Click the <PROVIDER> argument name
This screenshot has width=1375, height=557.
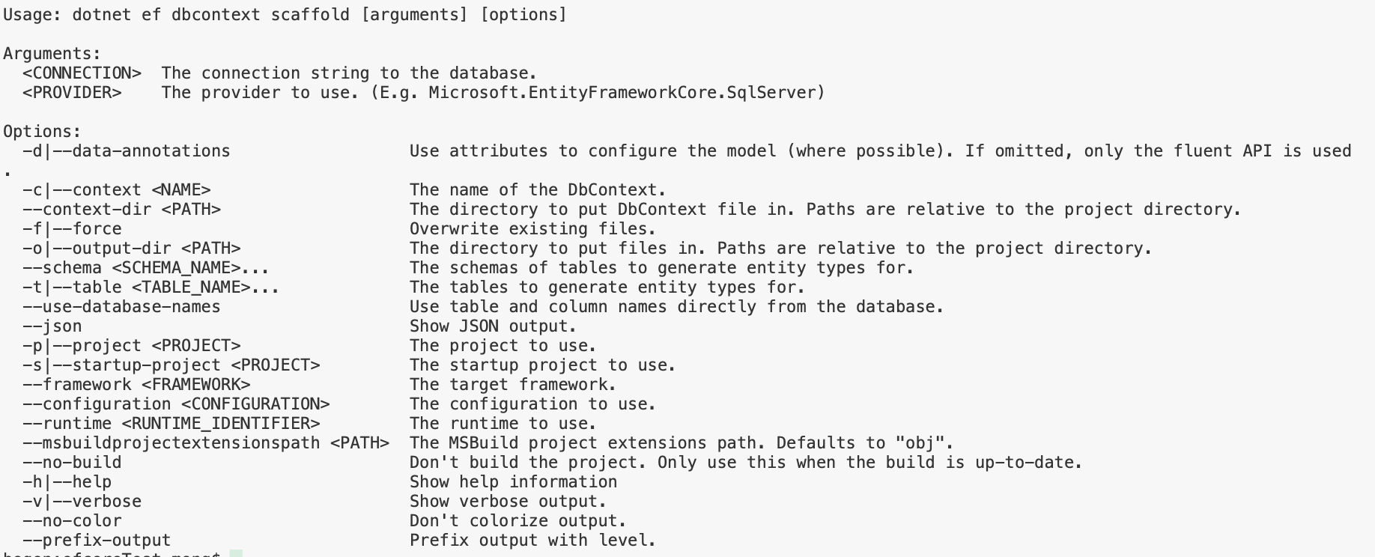(x=72, y=93)
